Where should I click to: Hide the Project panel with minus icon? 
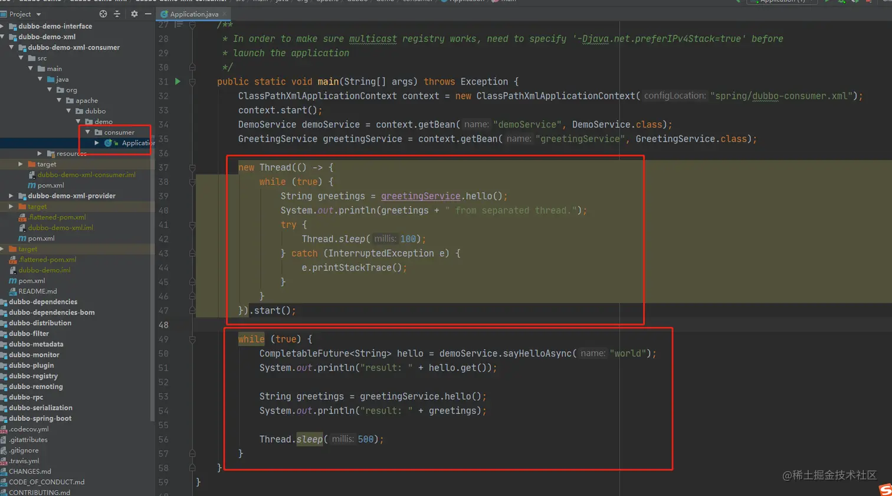pos(147,14)
